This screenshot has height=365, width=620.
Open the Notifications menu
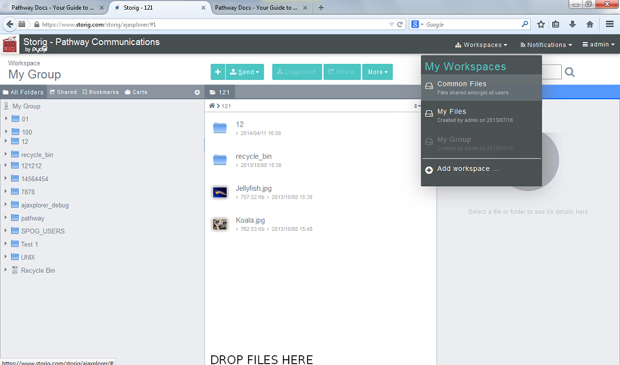546,44
